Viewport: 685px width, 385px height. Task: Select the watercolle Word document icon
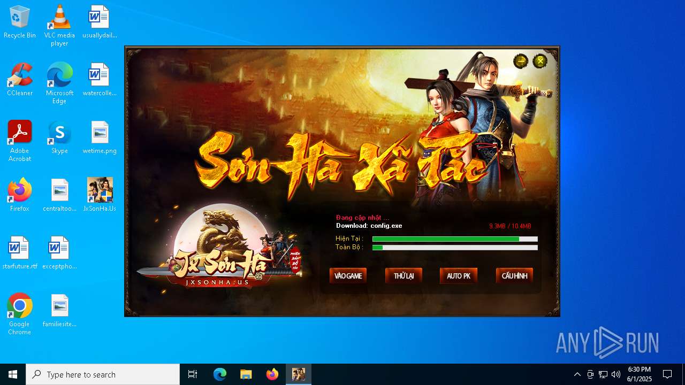[x=100, y=80]
